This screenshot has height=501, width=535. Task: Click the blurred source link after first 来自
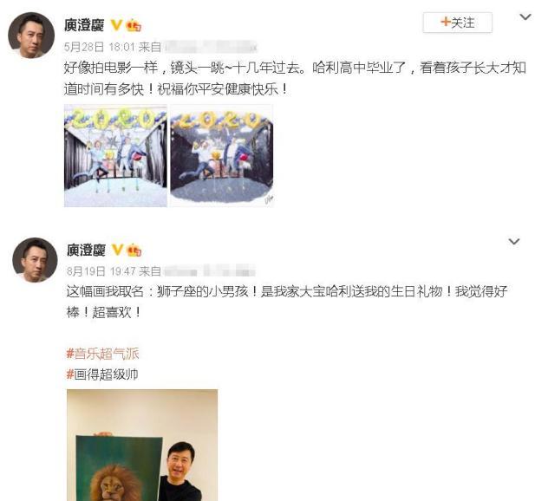[210, 47]
